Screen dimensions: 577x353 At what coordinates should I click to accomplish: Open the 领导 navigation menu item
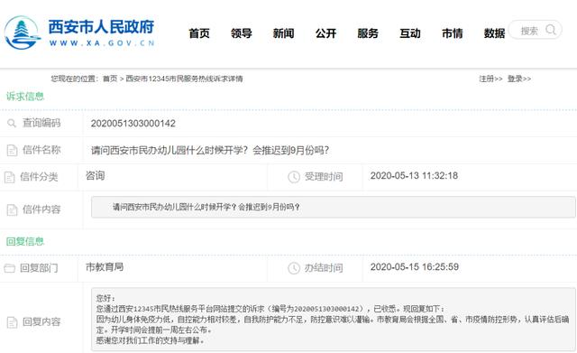[x=242, y=33]
